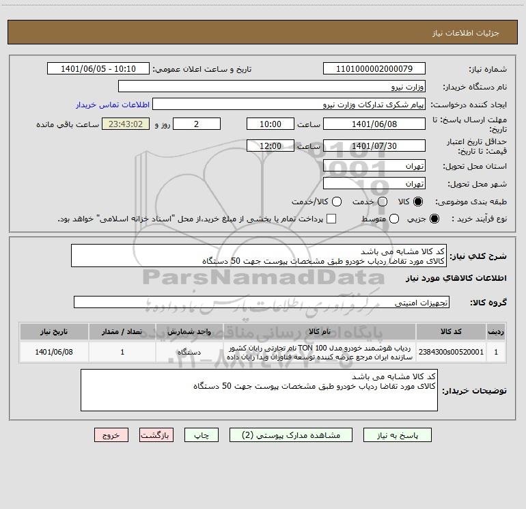Select the متوسط purchase type radio
Screen dimensions: 526x509
[x=394, y=219]
